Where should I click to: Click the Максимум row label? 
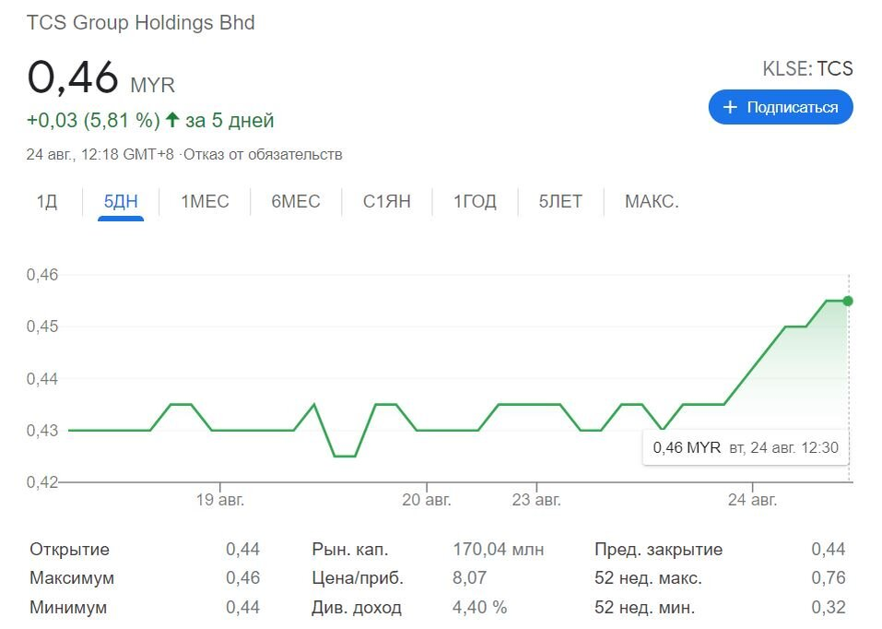tap(72, 578)
